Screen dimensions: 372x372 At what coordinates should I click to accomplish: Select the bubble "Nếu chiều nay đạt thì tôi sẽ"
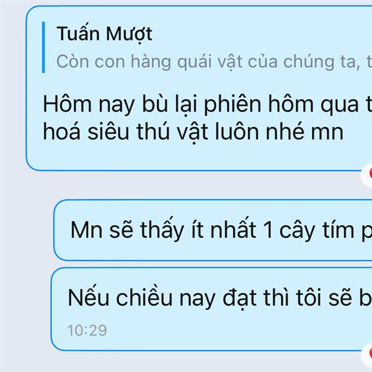(x=211, y=309)
